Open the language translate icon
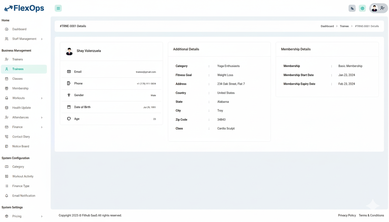 click(x=352, y=8)
